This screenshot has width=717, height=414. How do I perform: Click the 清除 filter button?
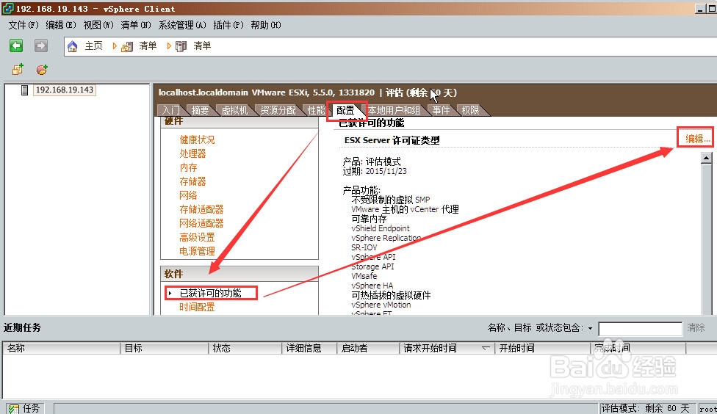[696, 327]
